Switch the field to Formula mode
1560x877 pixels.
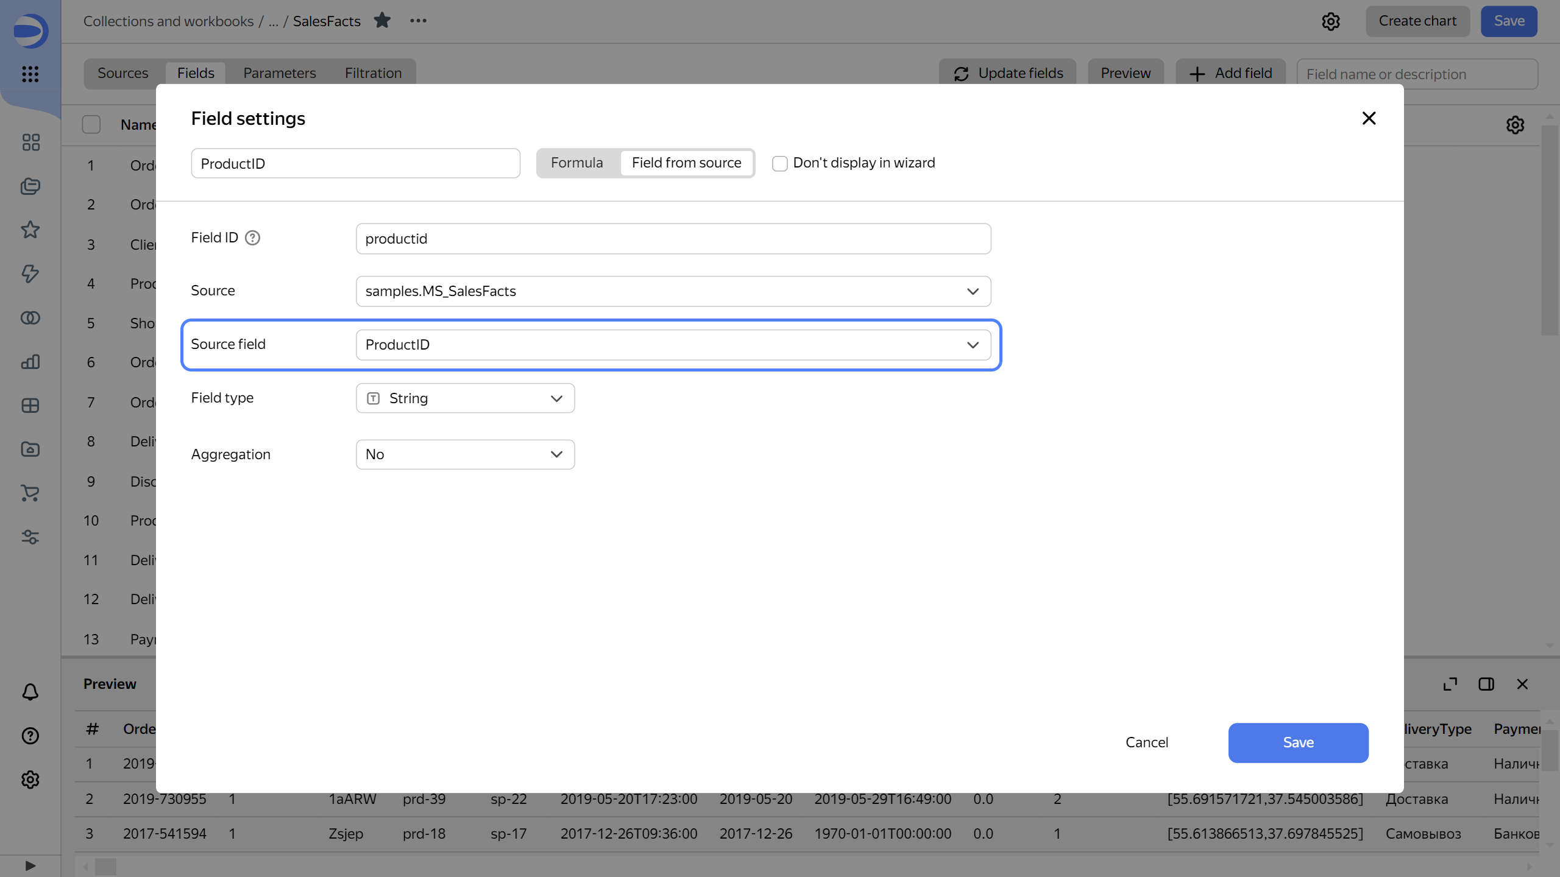pos(576,163)
